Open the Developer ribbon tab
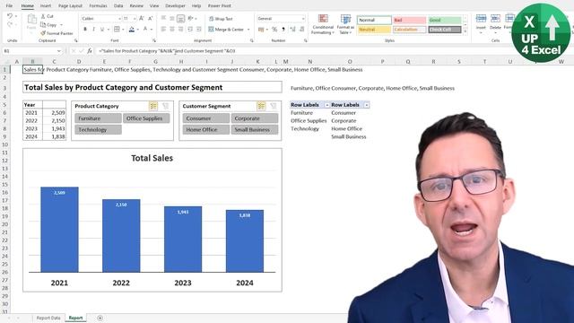This screenshot has width=574, height=323. tap(176, 6)
